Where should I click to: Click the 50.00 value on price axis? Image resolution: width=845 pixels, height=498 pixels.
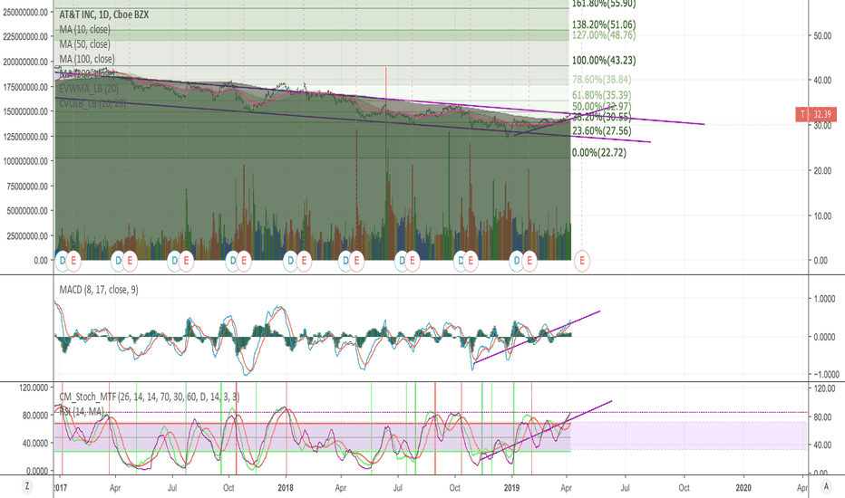(822, 35)
